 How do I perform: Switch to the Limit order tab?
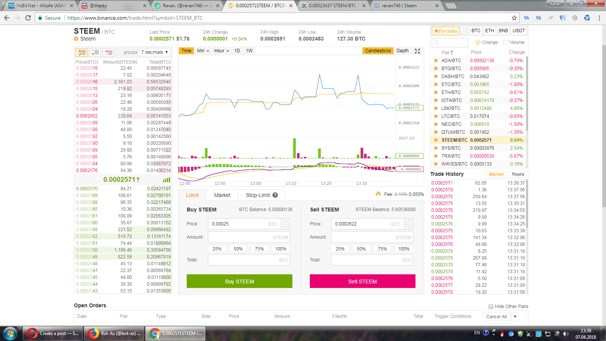pos(192,195)
